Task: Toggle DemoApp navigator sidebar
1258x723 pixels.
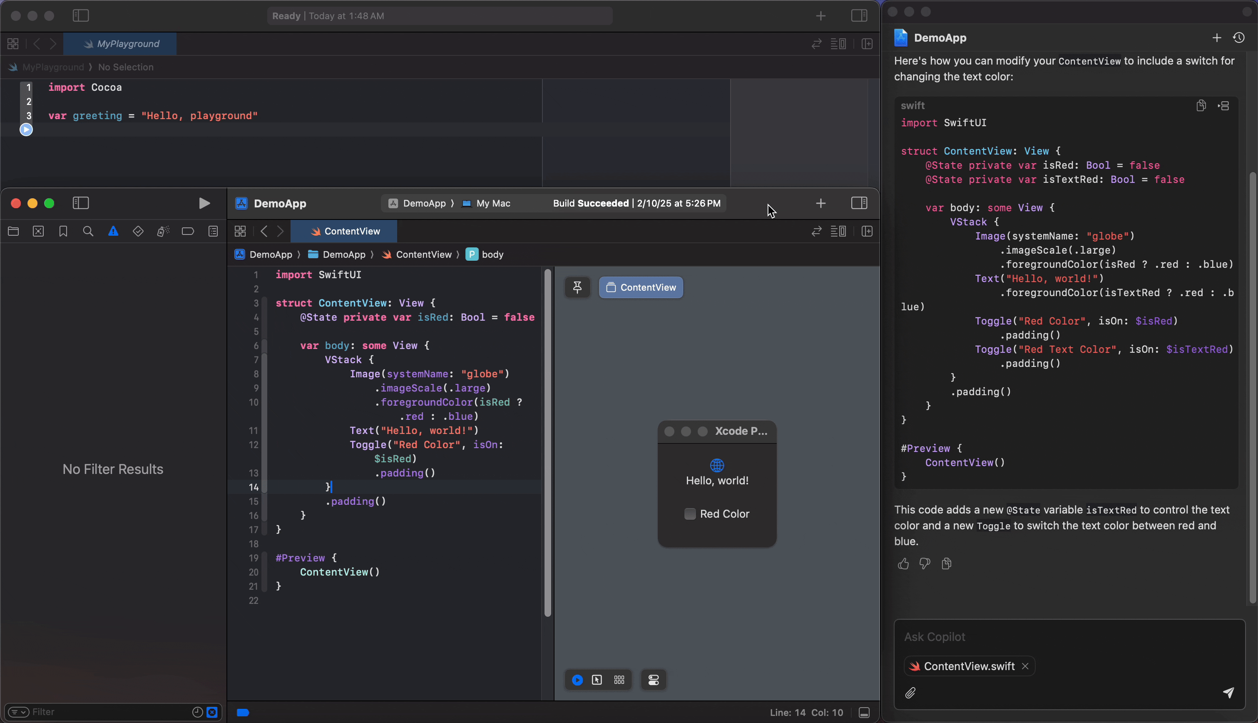Action: (x=81, y=203)
